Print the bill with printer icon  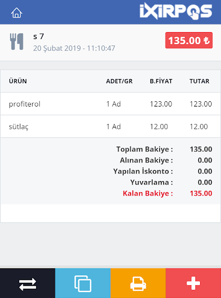click(138, 283)
